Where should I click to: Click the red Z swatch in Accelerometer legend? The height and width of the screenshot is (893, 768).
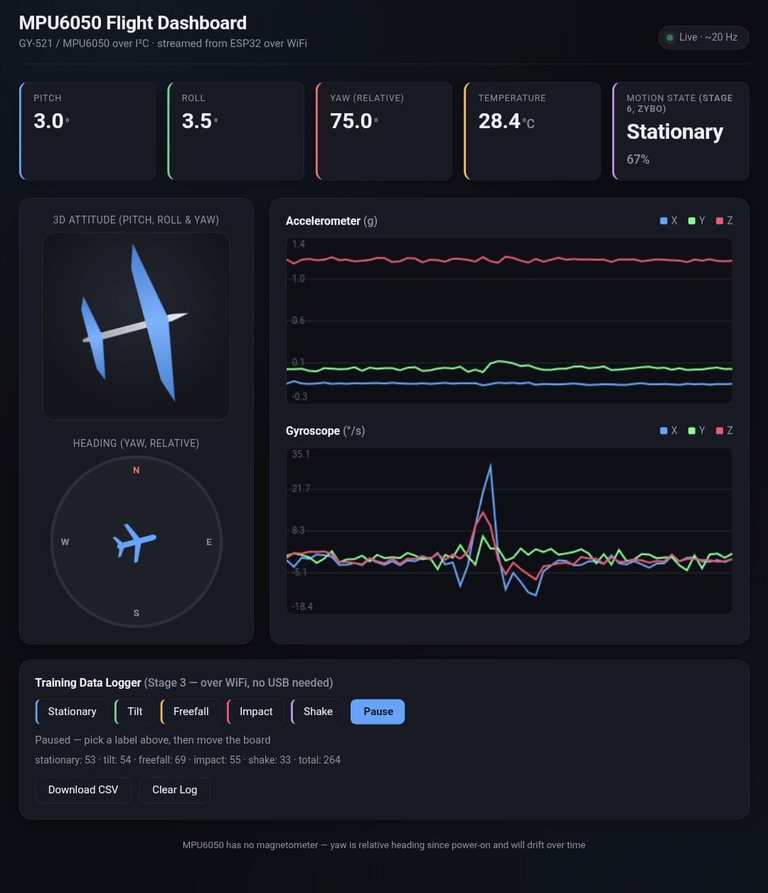point(720,221)
